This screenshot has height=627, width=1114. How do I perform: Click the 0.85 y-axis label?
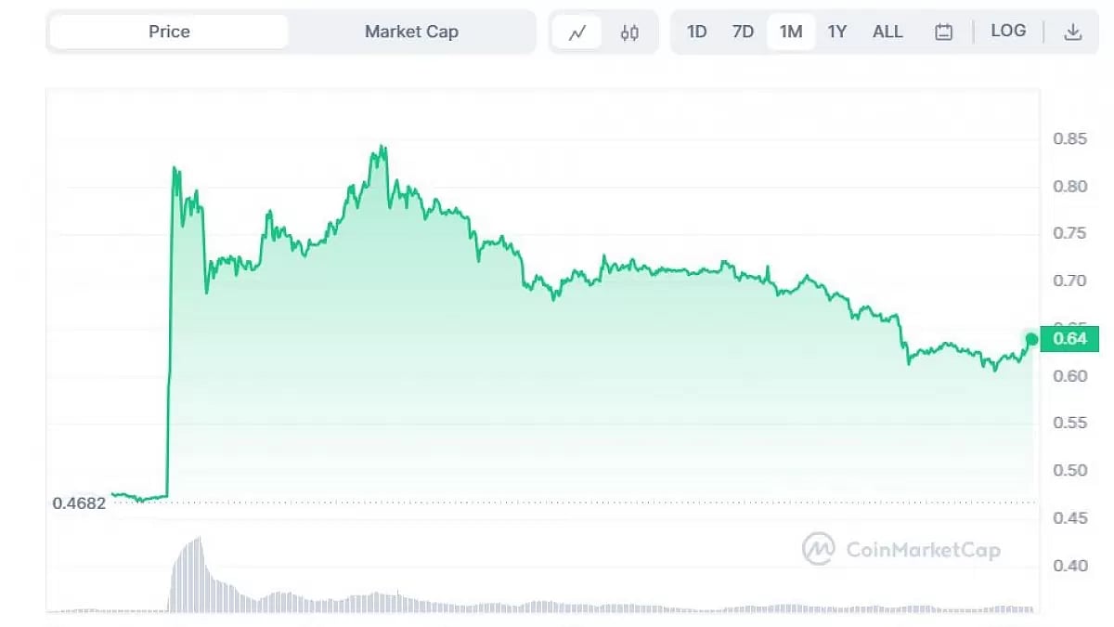point(1069,138)
